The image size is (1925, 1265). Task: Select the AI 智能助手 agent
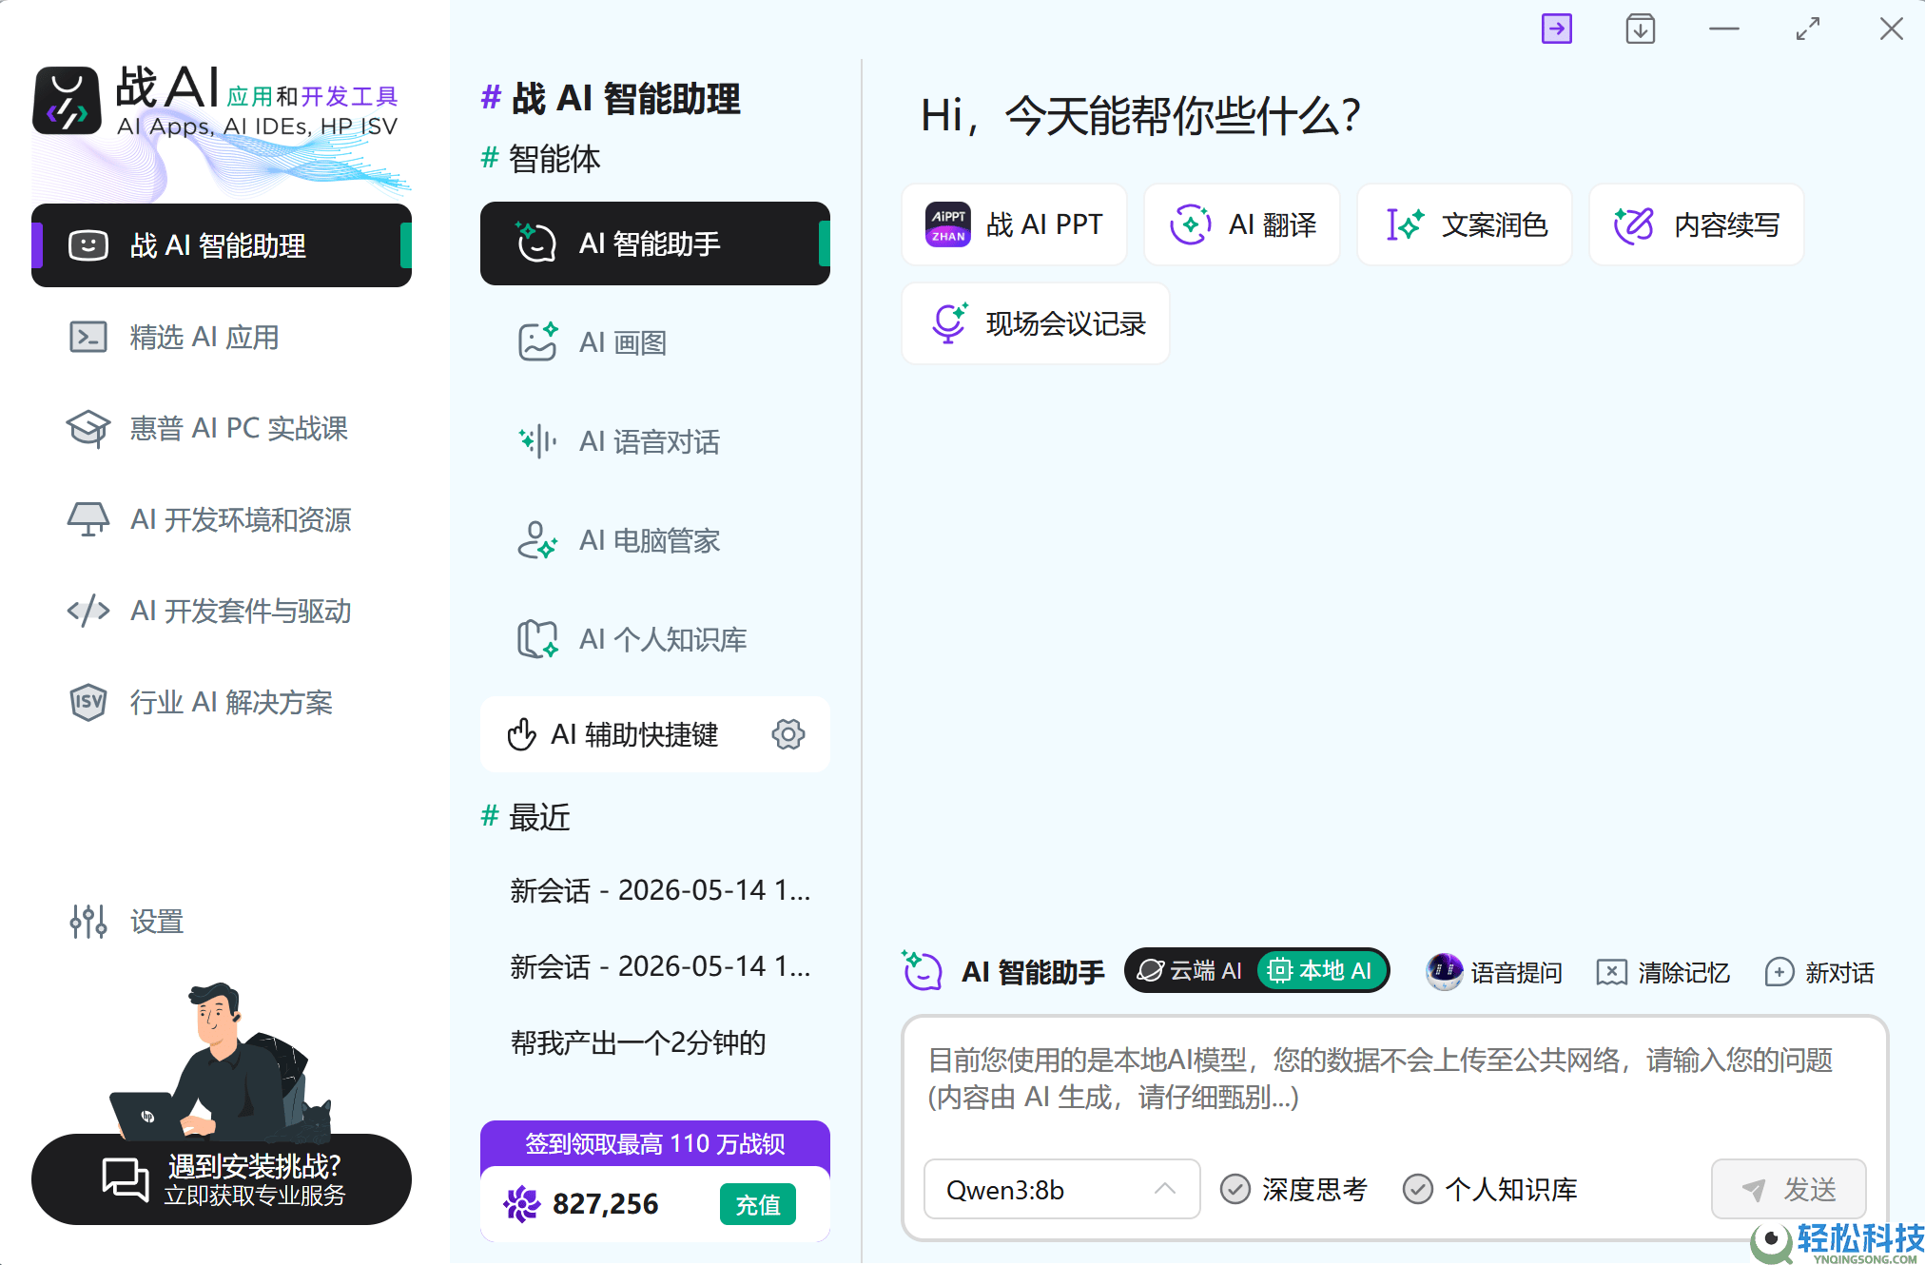655,243
